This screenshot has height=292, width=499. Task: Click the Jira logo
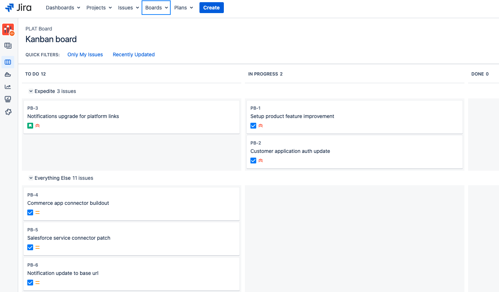pyautogui.click(x=18, y=8)
